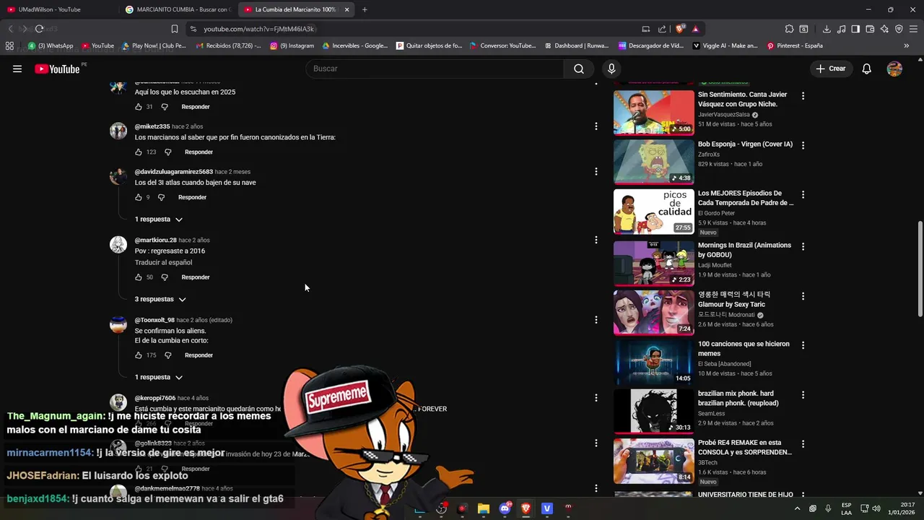
Task: Click Brave browser taskbar icon
Action: coord(526,508)
